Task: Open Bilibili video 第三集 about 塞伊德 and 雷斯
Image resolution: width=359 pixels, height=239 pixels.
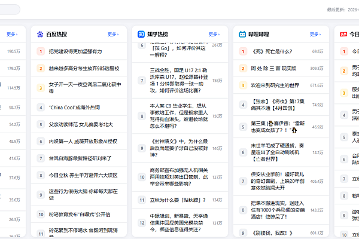Action: (278, 127)
